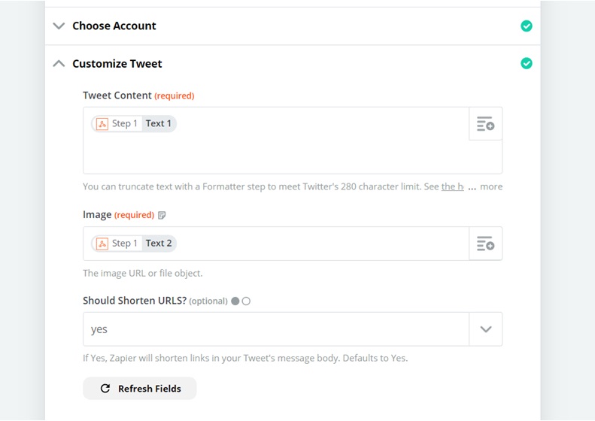Click the "yes" value in Shorten URLS field
This screenshot has height=421, width=595.
(x=99, y=329)
